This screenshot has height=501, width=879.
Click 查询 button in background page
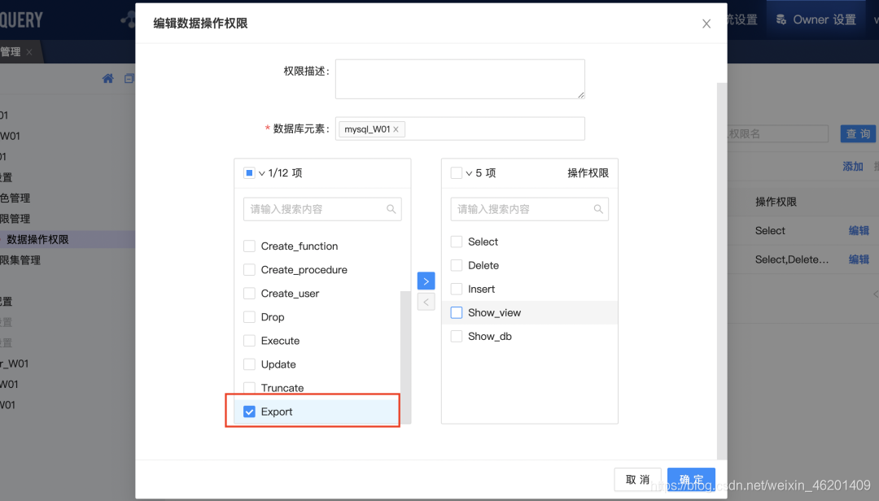click(858, 134)
